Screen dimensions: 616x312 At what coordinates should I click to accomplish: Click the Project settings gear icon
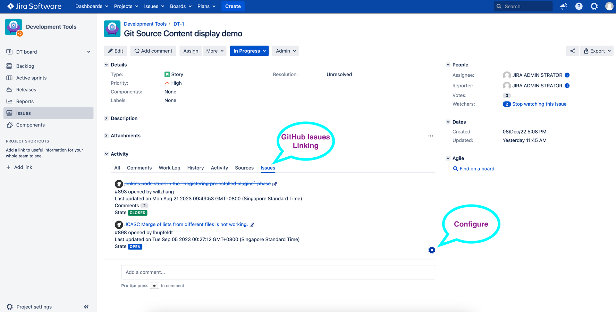tap(10, 307)
